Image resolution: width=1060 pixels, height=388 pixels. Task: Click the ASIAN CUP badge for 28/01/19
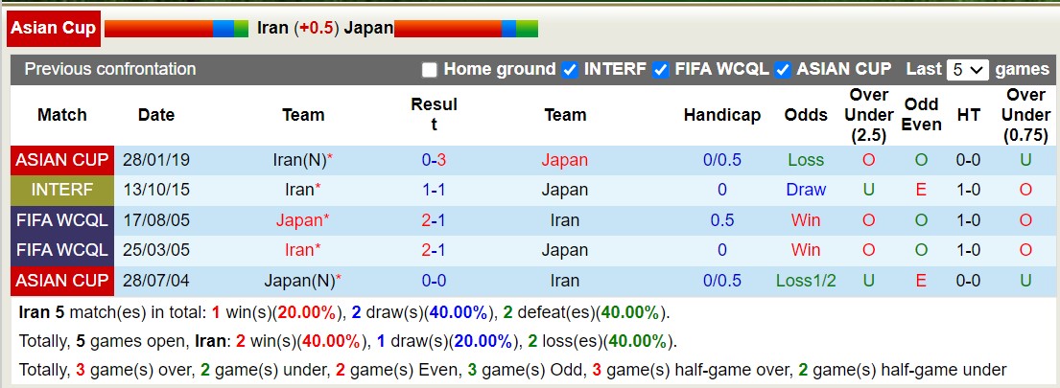62,160
